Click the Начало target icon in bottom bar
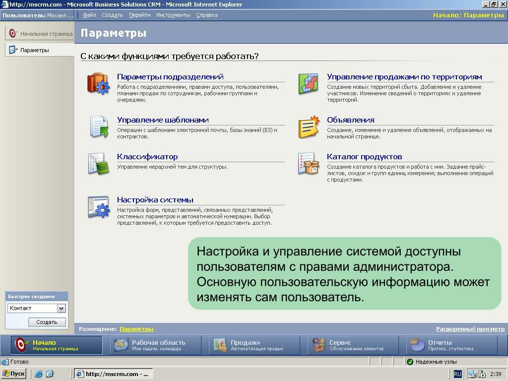Viewport: 508px width, 381px height. (x=21, y=345)
